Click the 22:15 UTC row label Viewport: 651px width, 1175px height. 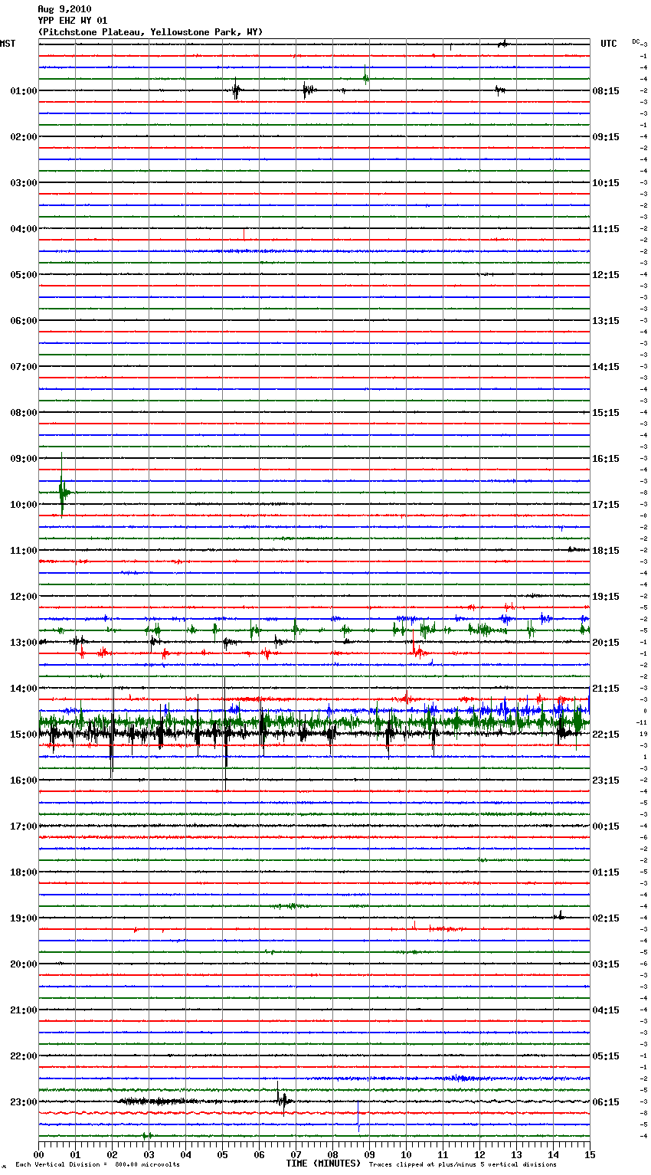pyautogui.click(x=606, y=735)
